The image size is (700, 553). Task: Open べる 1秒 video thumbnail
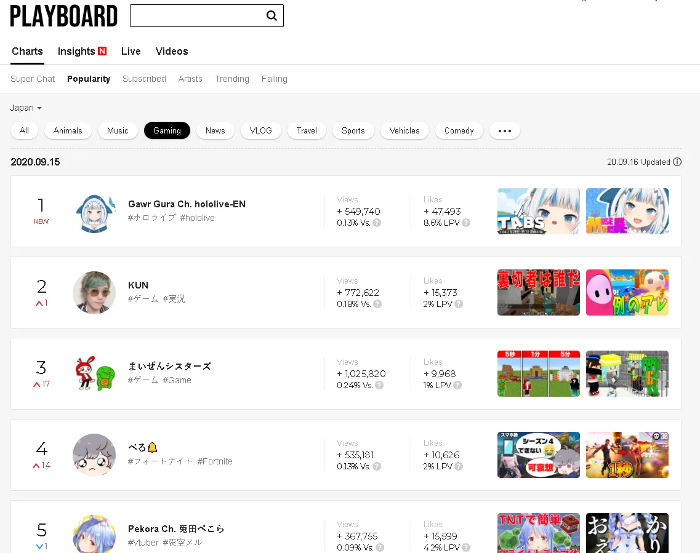click(627, 455)
